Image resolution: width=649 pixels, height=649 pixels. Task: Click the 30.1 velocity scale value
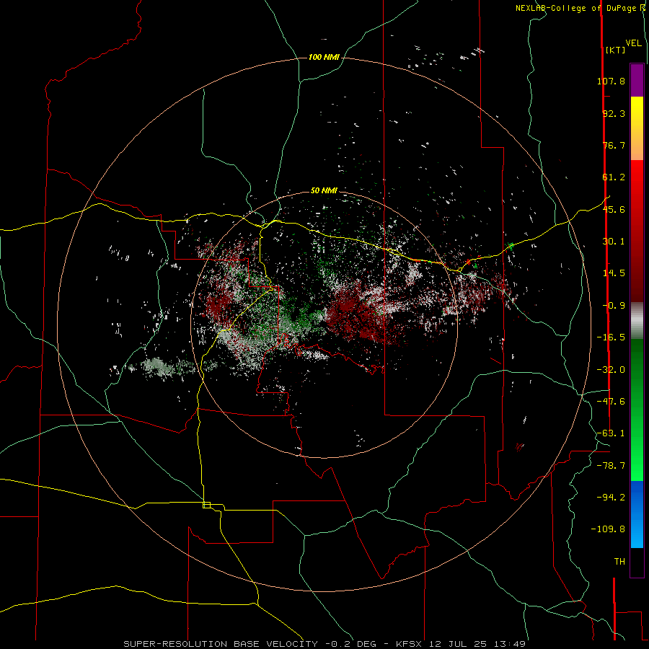(x=614, y=242)
